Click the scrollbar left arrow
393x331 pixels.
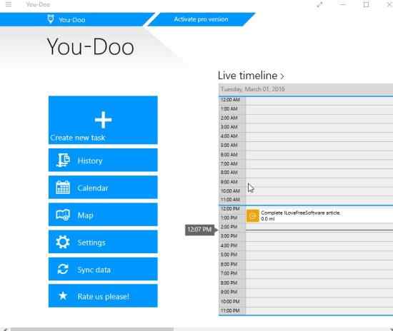(4, 330)
